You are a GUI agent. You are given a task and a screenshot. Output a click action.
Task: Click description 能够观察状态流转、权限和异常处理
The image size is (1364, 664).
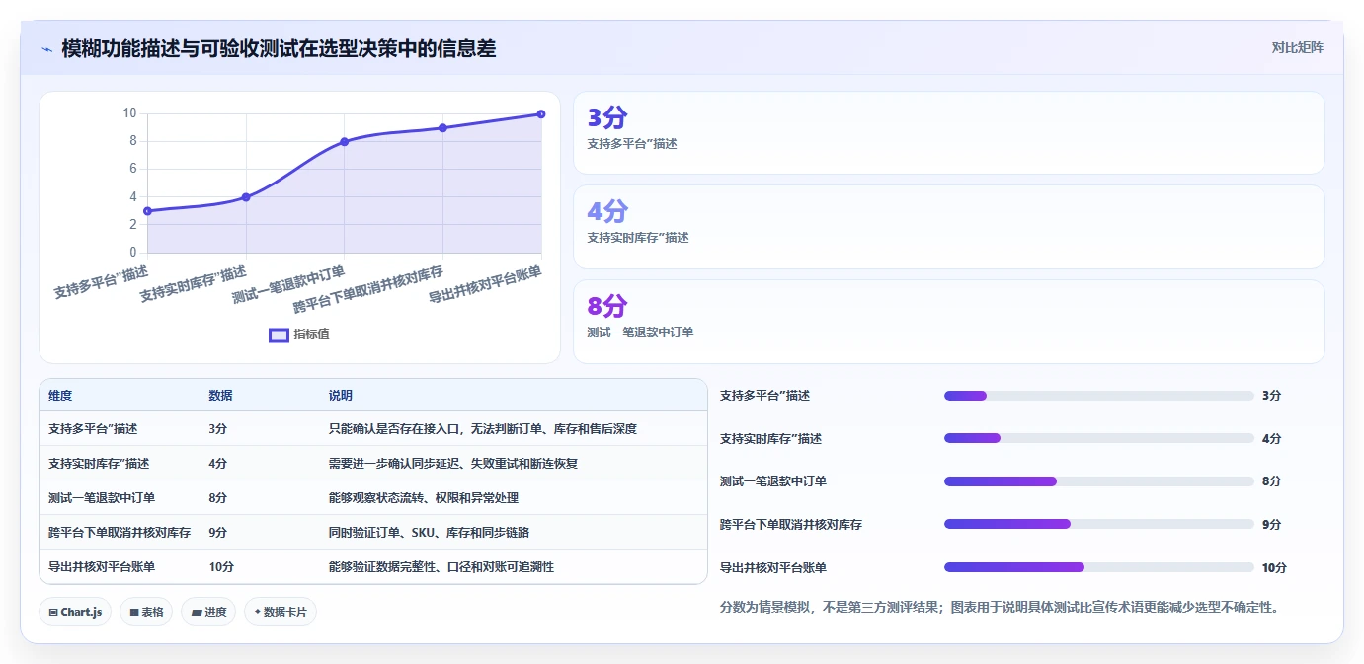[x=424, y=498]
